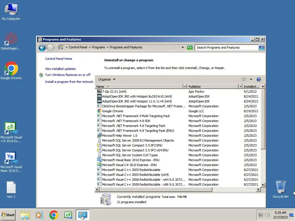
Task: Click the taskbar clock showing 5:29 AM
Action: [280, 215]
